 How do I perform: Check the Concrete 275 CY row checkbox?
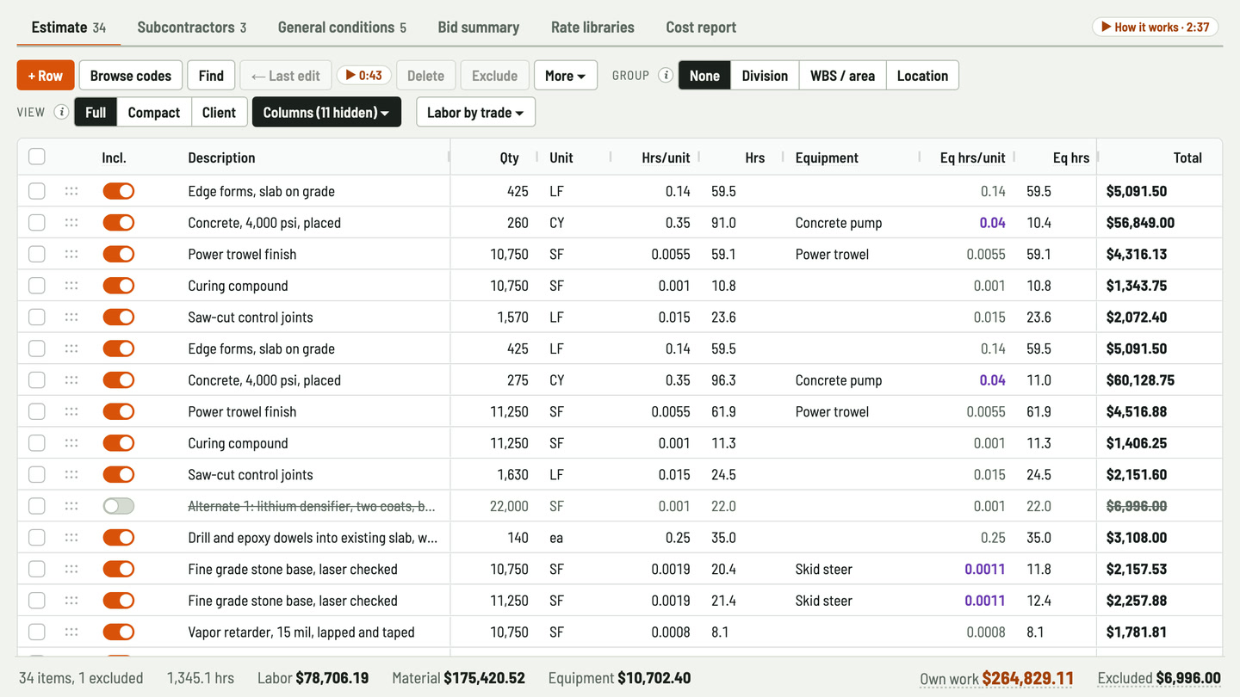click(x=37, y=379)
